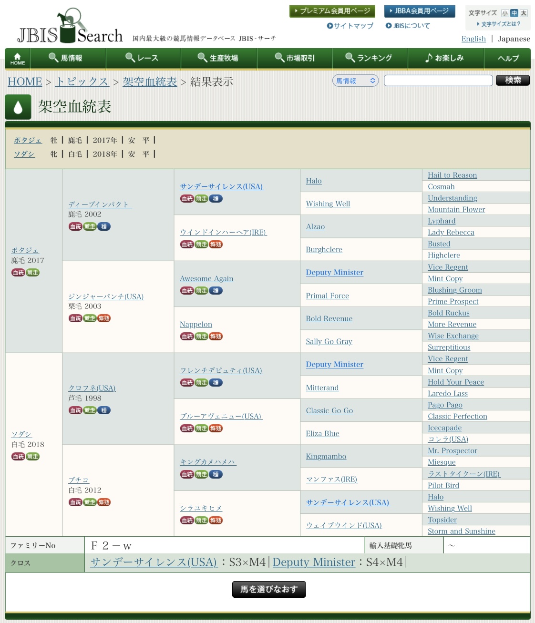Open ヘルプ menu in navigation bar

pyautogui.click(x=508, y=58)
